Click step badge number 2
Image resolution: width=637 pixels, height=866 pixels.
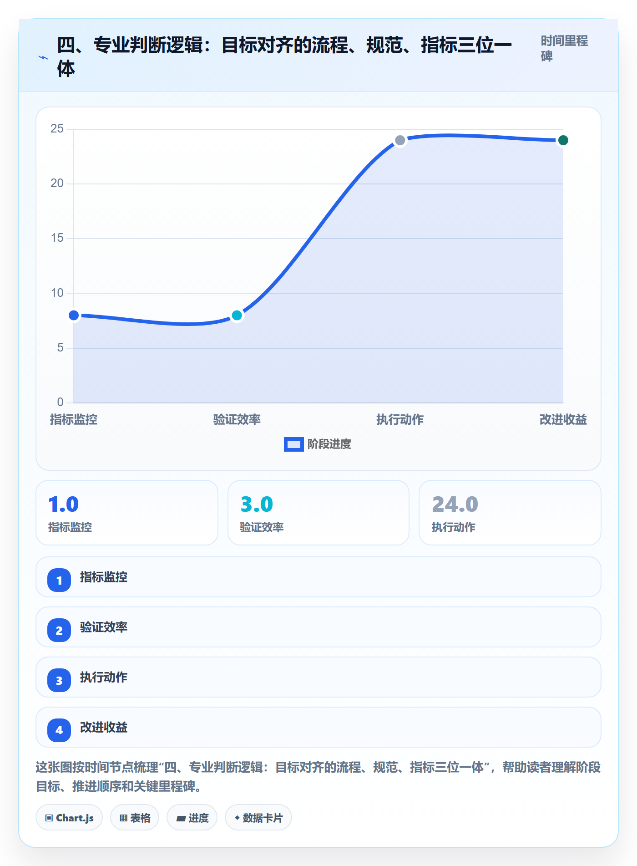[x=59, y=630]
